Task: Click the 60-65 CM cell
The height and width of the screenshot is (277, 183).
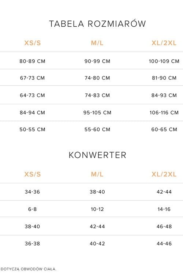Action: click(164, 130)
